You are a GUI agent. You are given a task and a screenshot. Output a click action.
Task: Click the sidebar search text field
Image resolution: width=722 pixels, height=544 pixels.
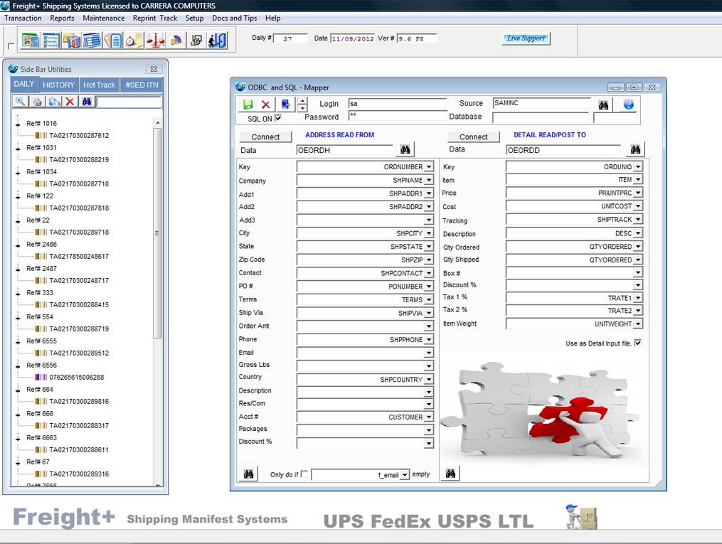[129, 102]
